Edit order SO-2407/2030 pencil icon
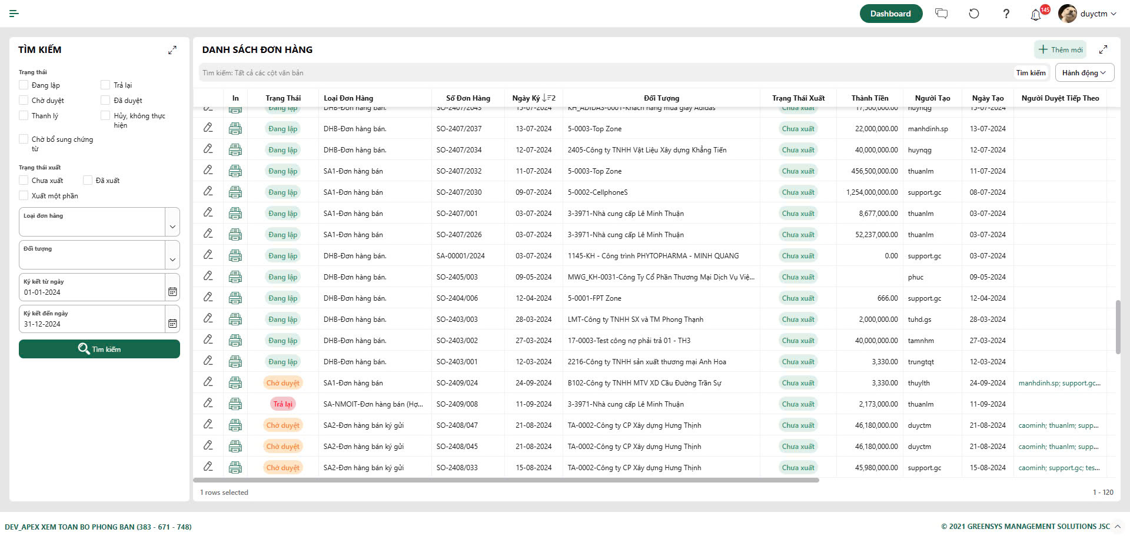 pyautogui.click(x=208, y=191)
